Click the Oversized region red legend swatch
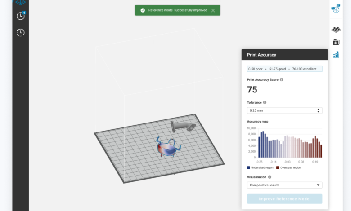The height and width of the screenshot is (211, 351). click(x=277, y=167)
